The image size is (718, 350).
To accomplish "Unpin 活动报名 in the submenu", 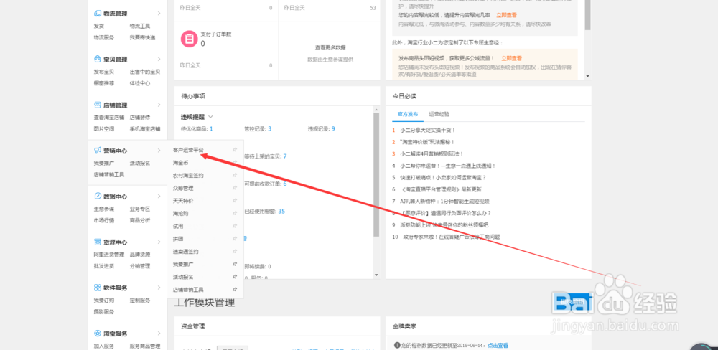I will coord(235,277).
